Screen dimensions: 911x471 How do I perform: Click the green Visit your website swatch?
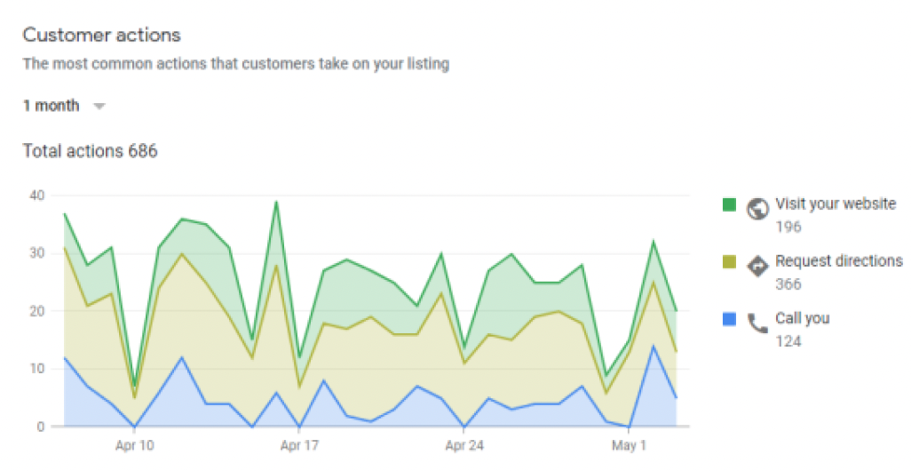(729, 205)
